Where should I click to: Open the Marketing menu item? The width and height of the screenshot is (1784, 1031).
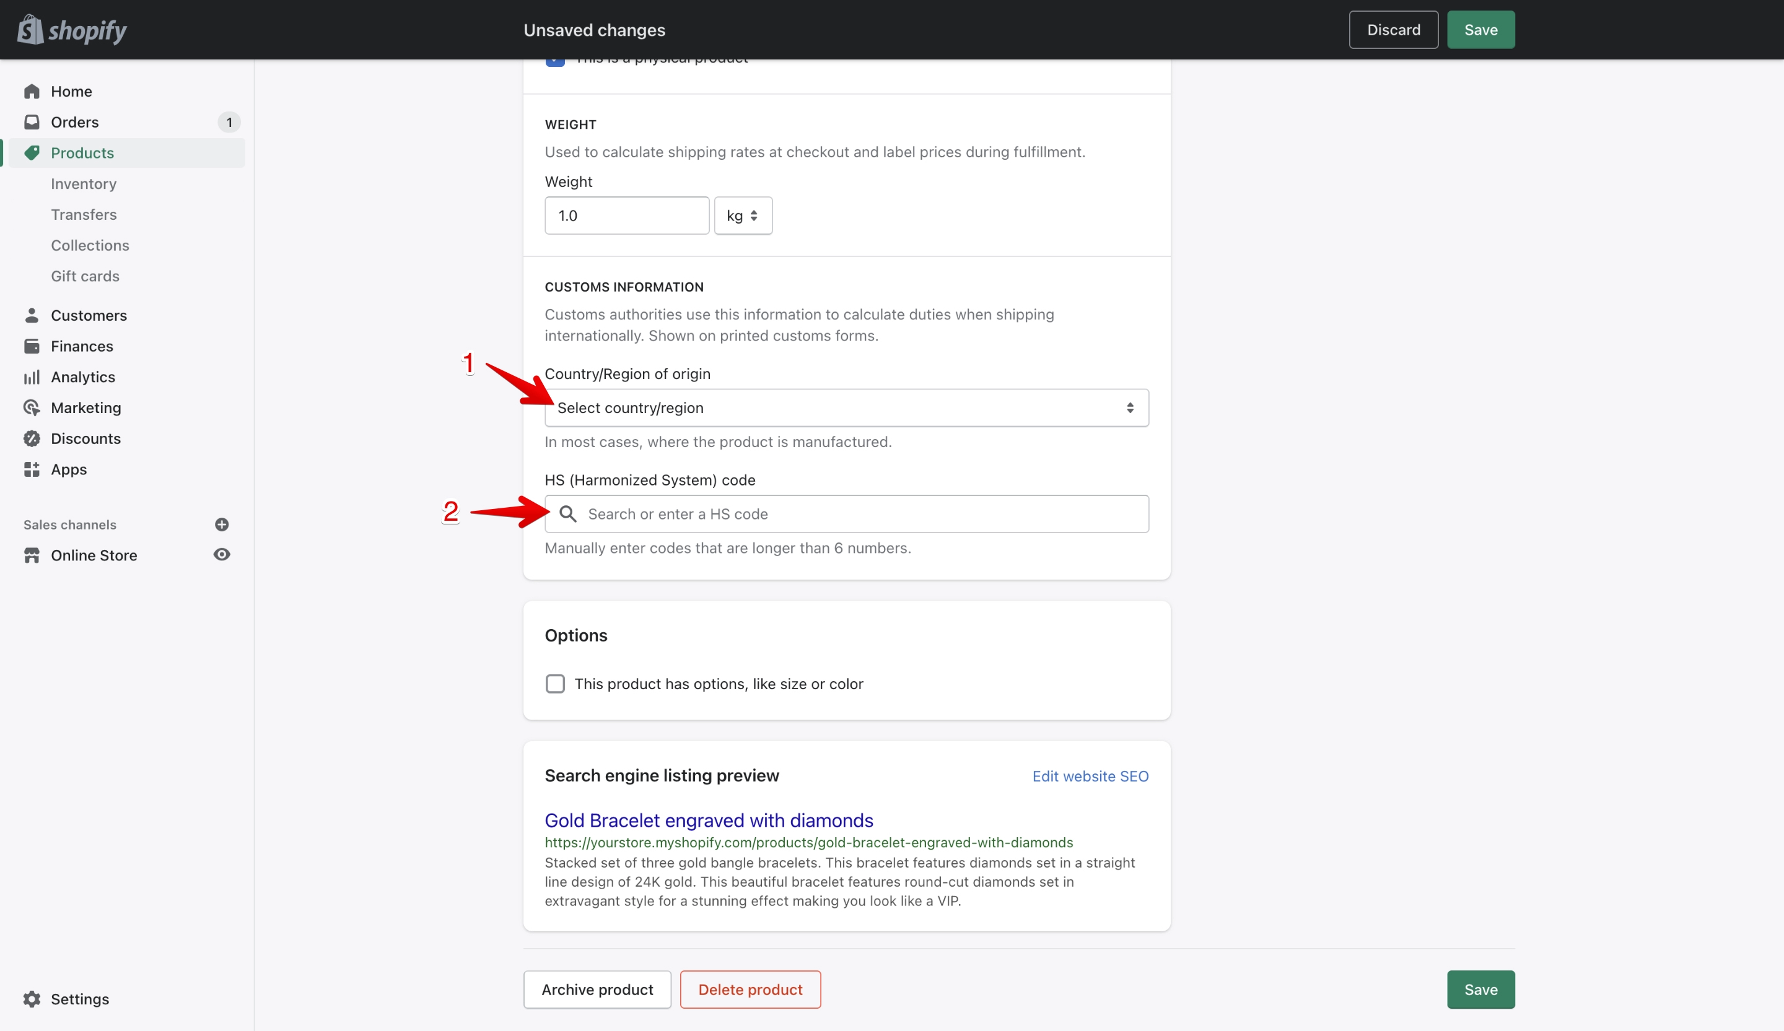[85, 407]
